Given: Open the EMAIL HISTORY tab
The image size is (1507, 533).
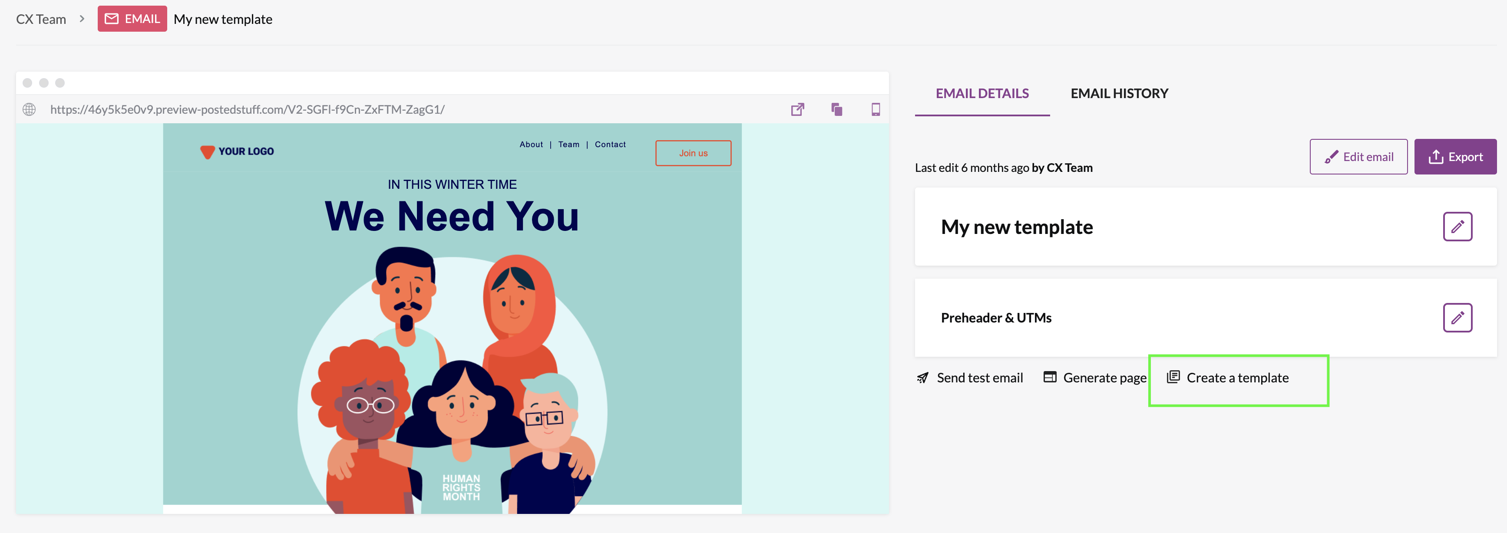Looking at the screenshot, I should [1119, 93].
